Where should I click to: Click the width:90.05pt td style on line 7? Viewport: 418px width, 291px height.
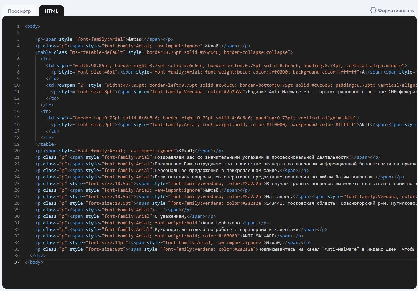point(94,66)
